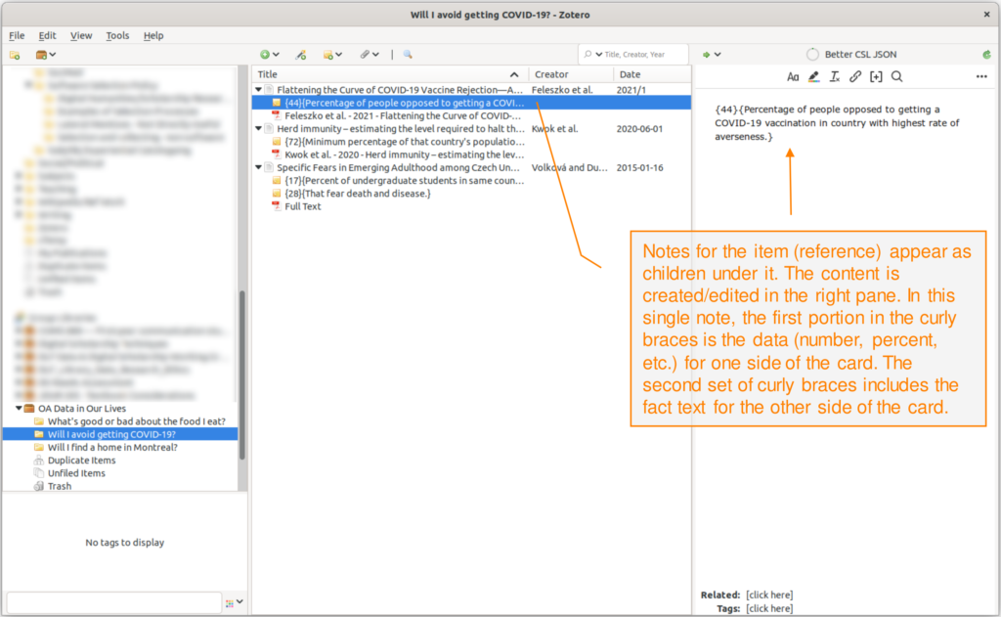The width and height of the screenshot is (1001, 617).
Task: Click the Add Item by Identifier wand
Action: click(x=301, y=55)
